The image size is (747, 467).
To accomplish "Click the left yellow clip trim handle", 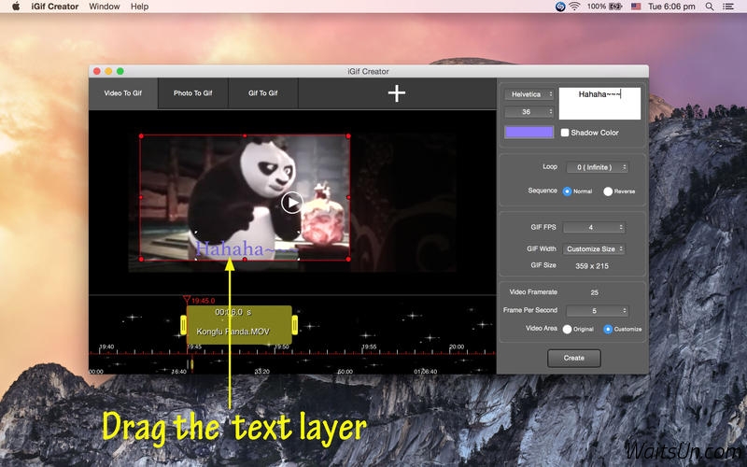I will click(183, 325).
